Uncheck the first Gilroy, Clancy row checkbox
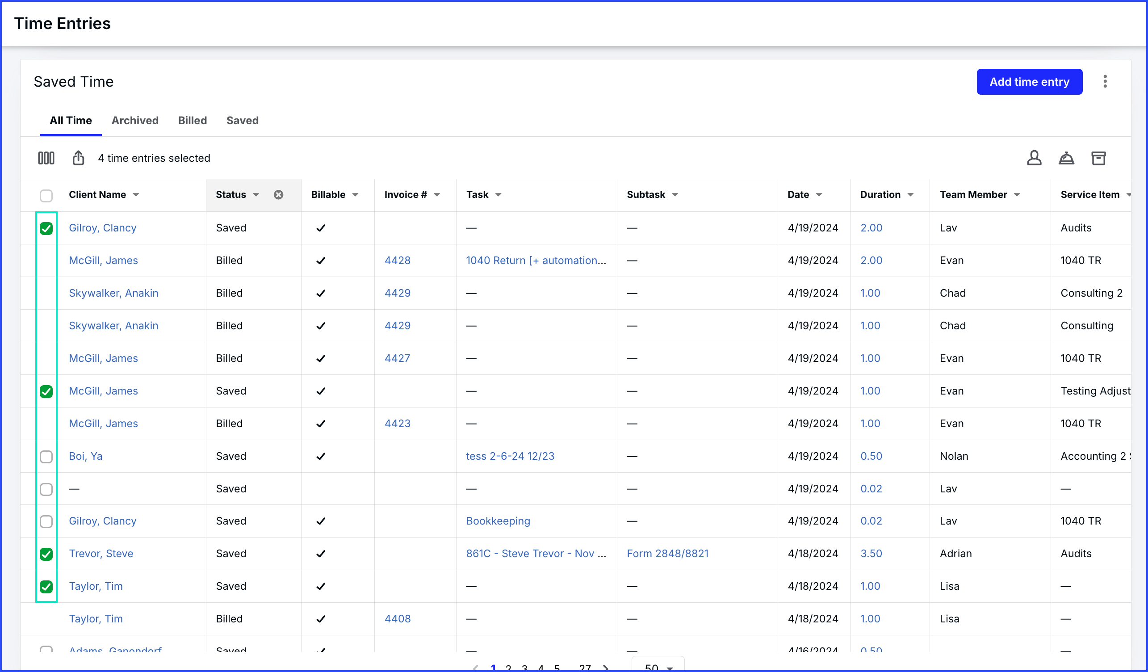Image resolution: width=1148 pixels, height=672 pixels. coord(46,228)
